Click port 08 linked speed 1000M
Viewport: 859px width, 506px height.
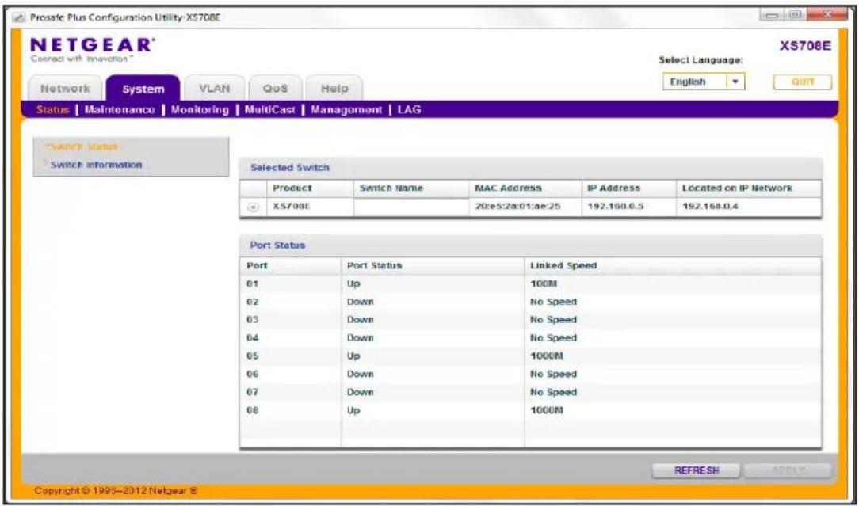546,410
